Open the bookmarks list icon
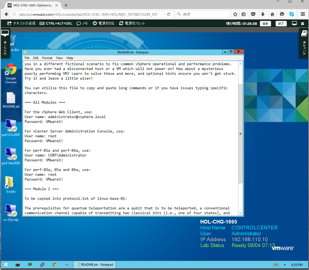Viewport: 309px width, 270px height. (x=244, y=14)
